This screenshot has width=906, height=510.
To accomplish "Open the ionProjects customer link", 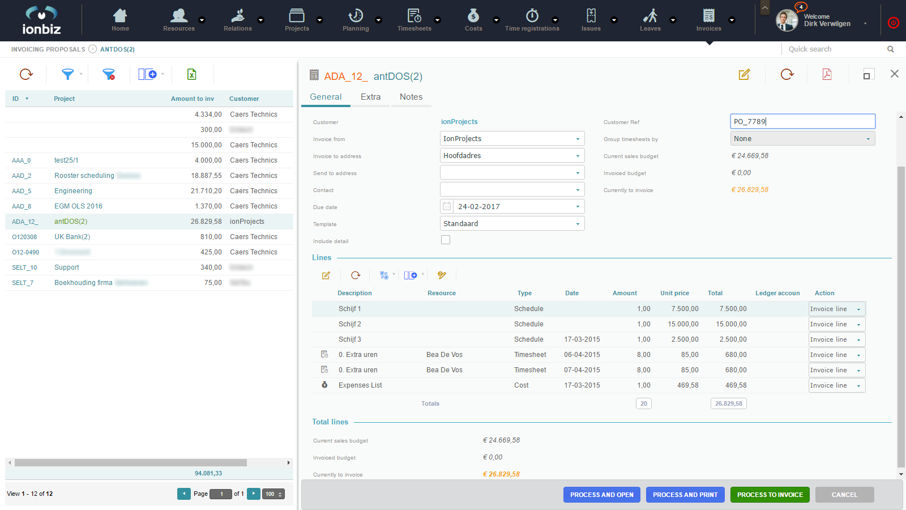I will (459, 122).
